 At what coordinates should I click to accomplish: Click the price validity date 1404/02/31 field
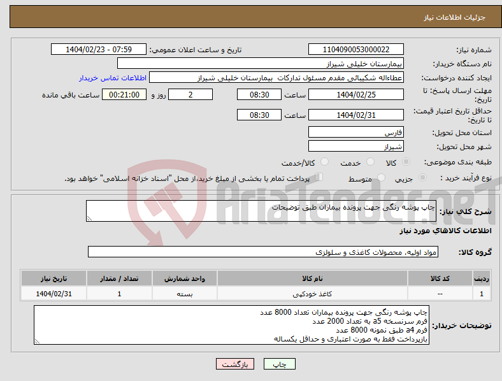pyautogui.click(x=355, y=115)
